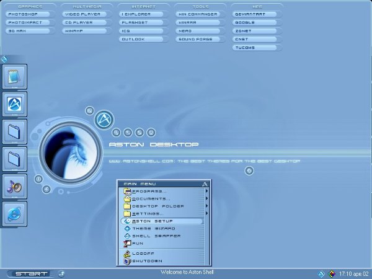Open WinRAR shortcut
This screenshot has height=279, width=372.
tap(198, 22)
